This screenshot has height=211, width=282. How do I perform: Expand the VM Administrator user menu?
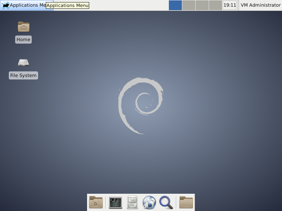pyautogui.click(x=260, y=5)
